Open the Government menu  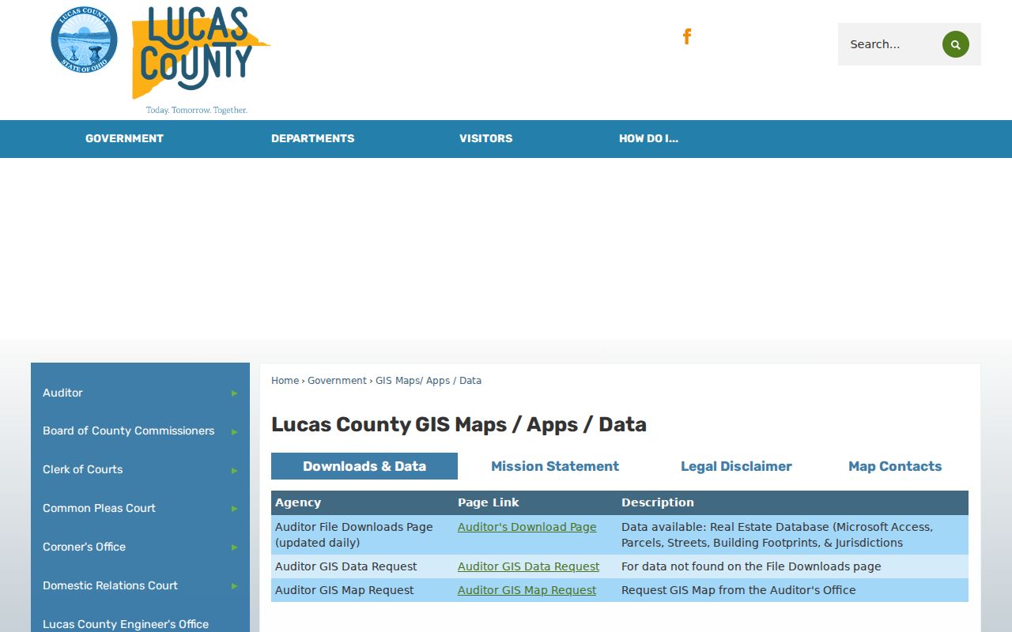pos(124,138)
